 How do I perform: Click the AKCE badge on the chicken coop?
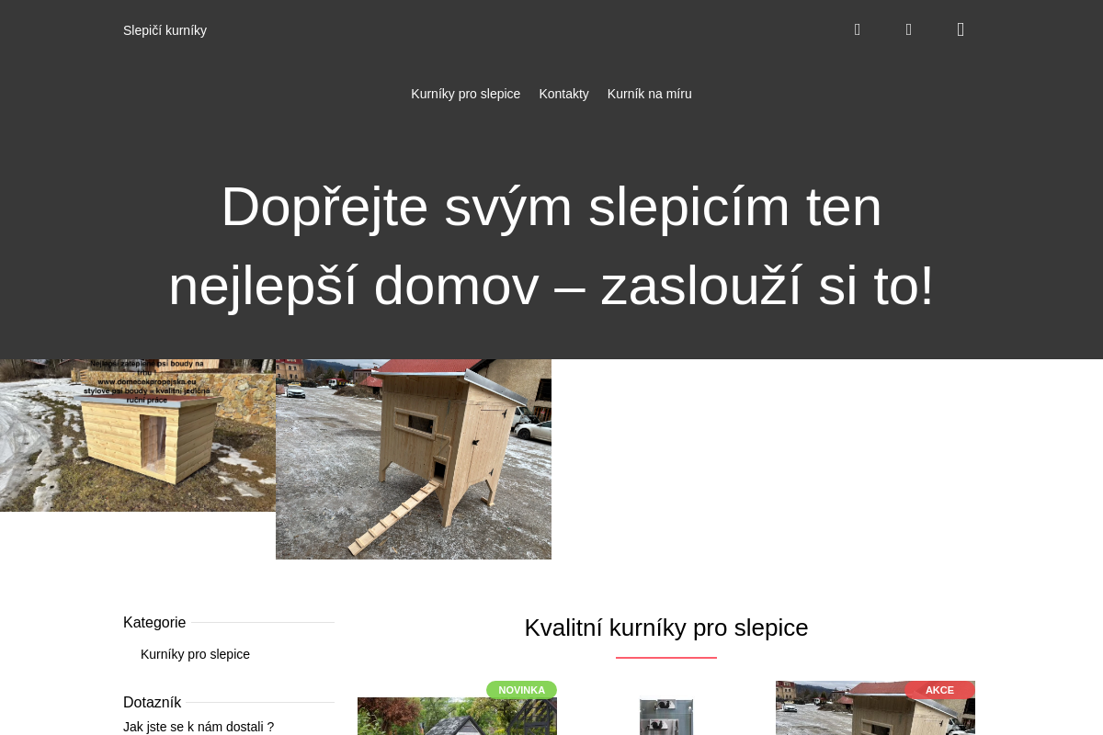coord(939,690)
